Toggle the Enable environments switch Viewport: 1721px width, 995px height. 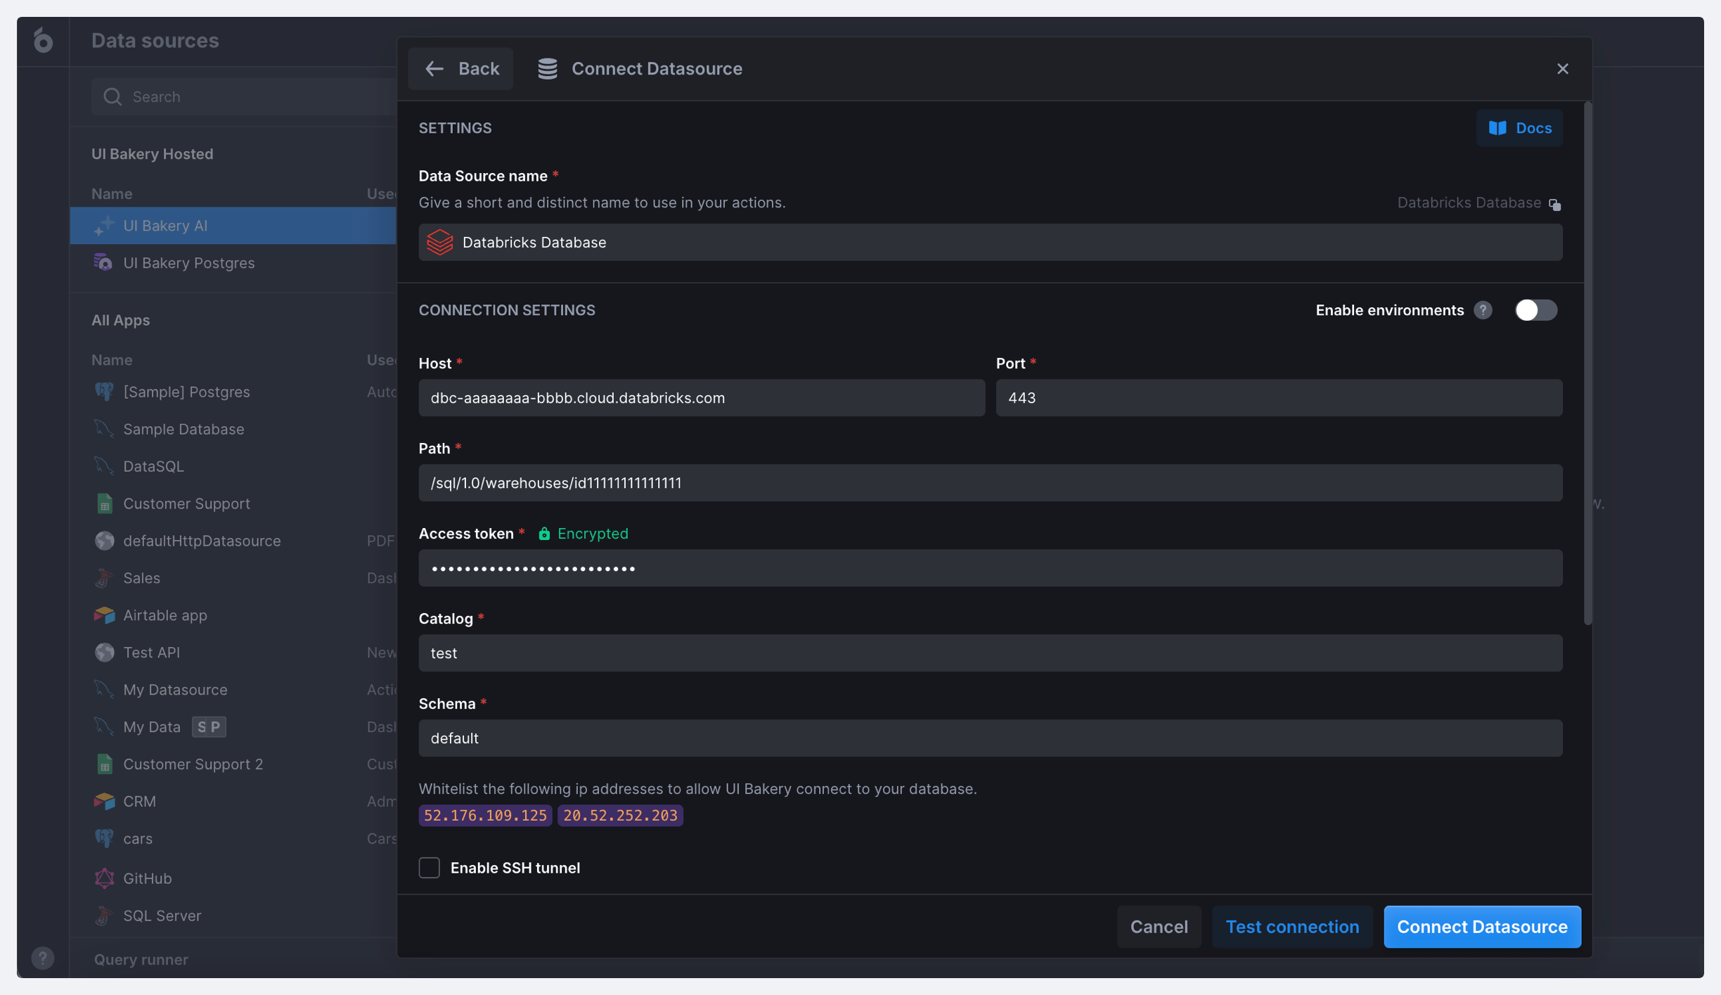pyautogui.click(x=1535, y=310)
